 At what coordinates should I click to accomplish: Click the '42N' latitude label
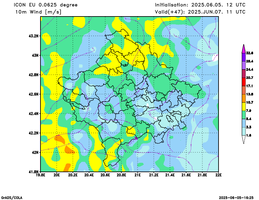click(x=35, y=152)
